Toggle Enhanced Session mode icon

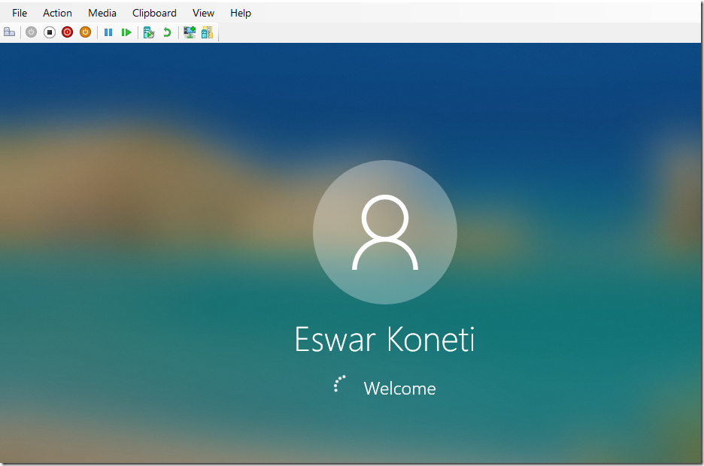[x=190, y=32]
